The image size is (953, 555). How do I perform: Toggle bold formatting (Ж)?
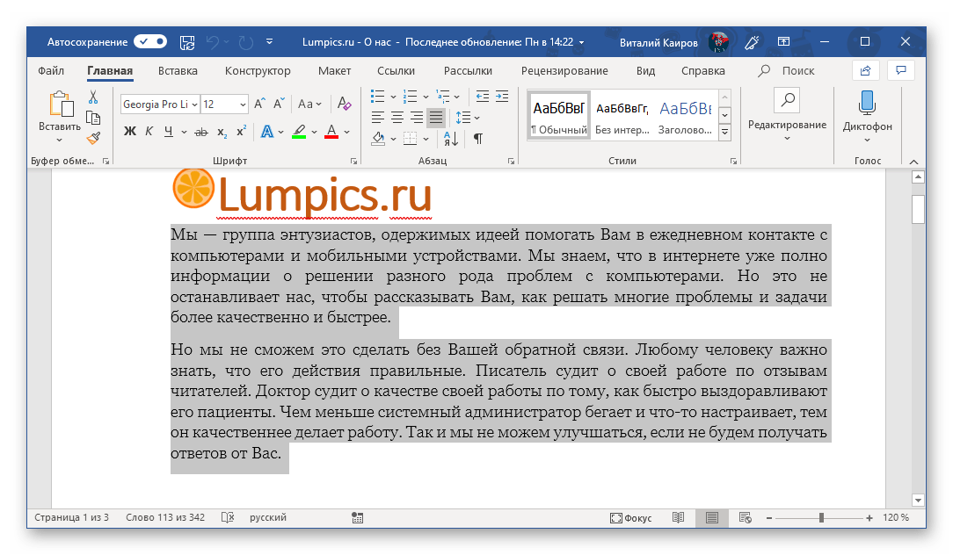[130, 132]
